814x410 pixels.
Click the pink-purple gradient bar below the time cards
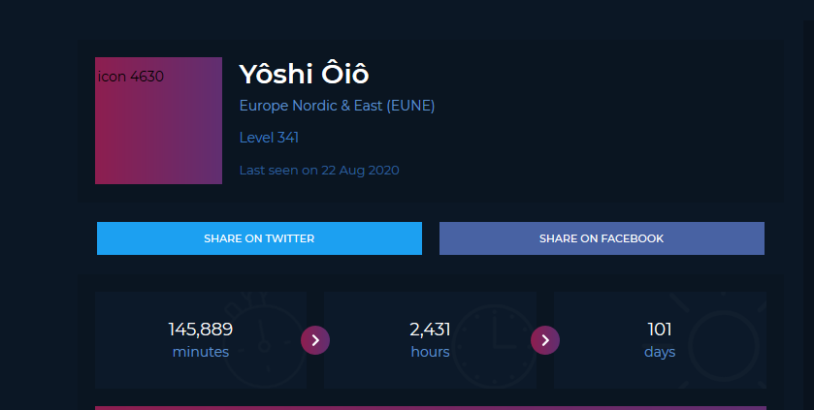[x=430, y=407]
